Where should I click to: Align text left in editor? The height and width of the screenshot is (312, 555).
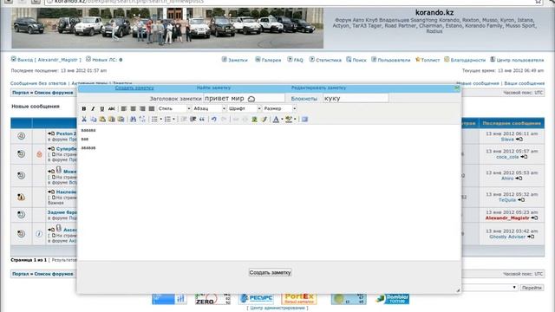pos(123,108)
